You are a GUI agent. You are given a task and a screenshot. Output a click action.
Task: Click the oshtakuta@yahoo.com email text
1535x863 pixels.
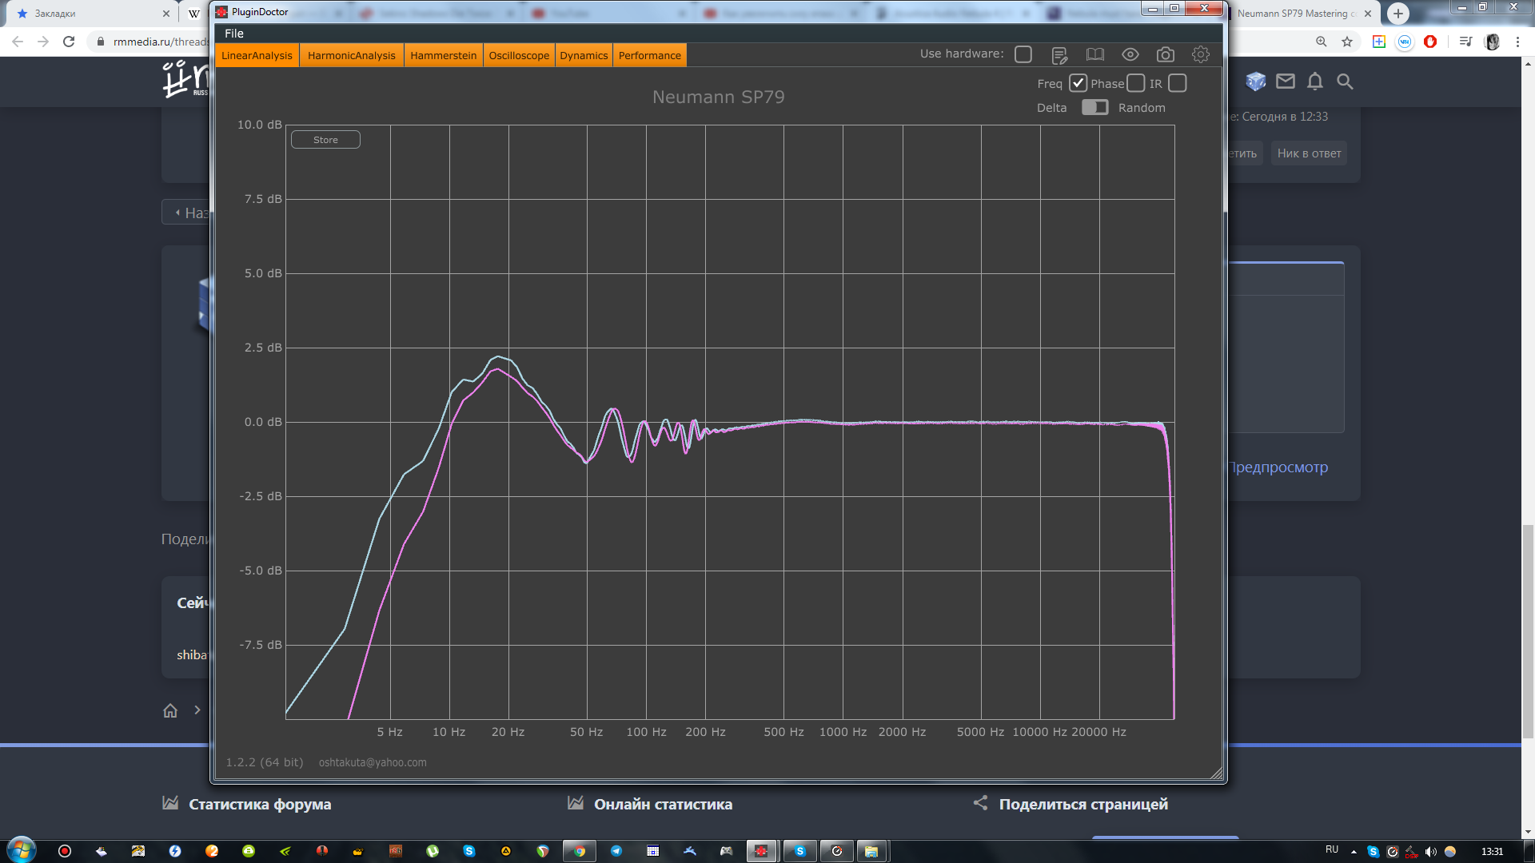(373, 762)
